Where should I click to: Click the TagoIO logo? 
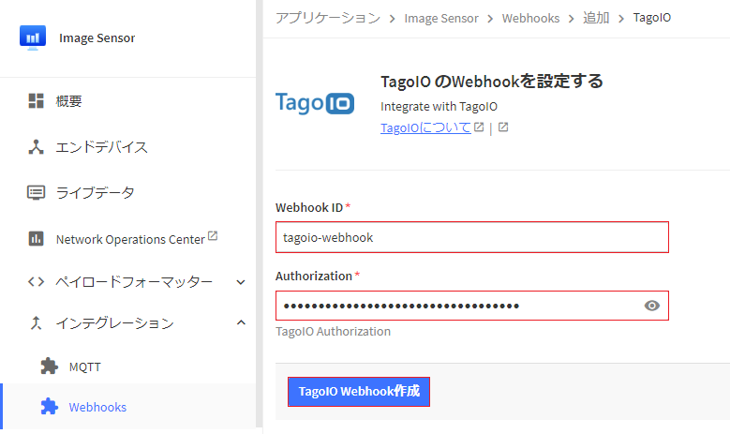pos(315,103)
